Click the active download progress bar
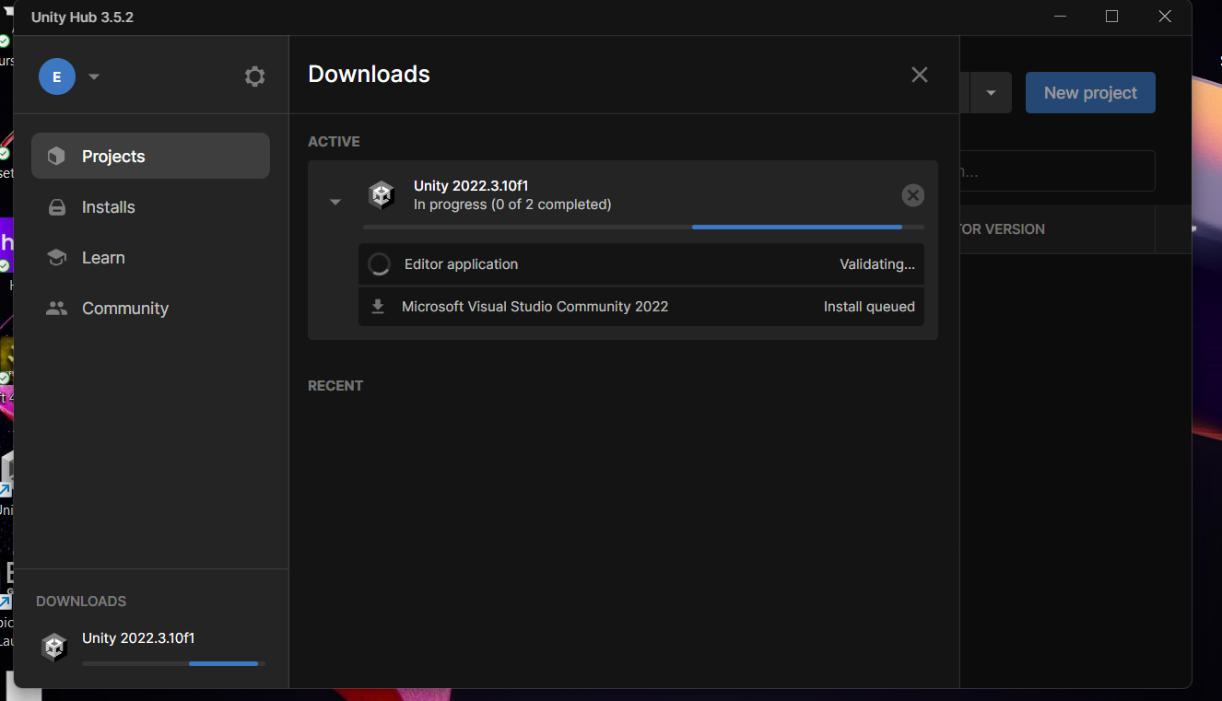The height and width of the screenshot is (701, 1222). 643,227
